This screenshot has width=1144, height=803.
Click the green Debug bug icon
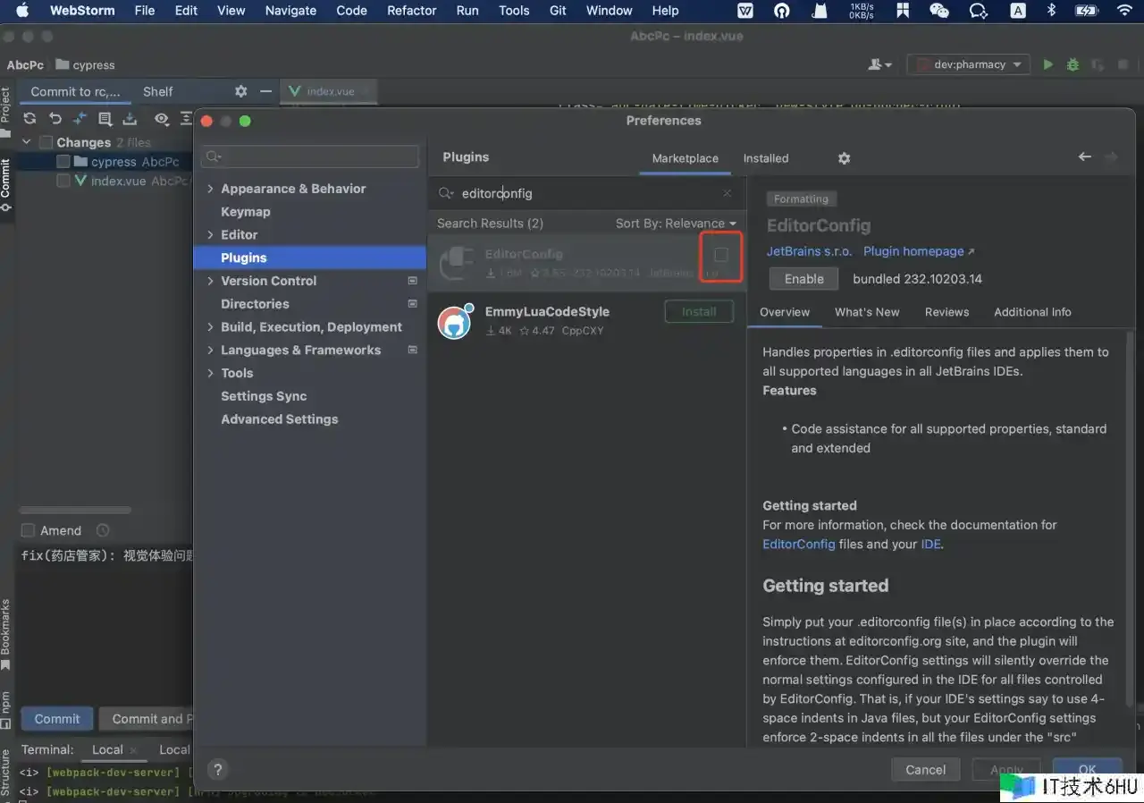click(x=1072, y=64)
